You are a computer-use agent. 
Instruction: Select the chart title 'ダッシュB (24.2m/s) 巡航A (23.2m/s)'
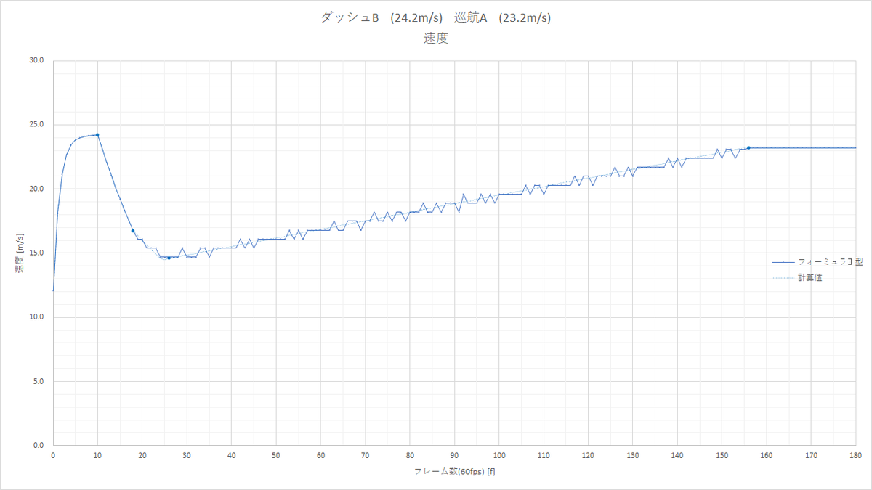pyautogui.click(x=436, y=19)
